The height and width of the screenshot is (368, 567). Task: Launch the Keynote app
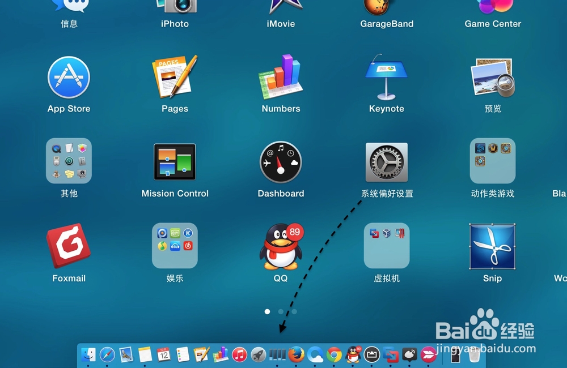coord(387,77)
